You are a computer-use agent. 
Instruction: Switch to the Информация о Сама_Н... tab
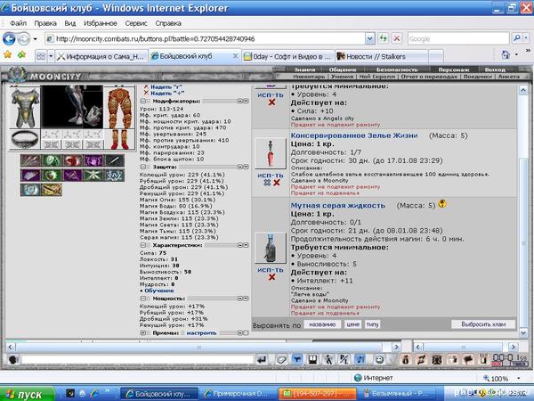coord(101,56)
